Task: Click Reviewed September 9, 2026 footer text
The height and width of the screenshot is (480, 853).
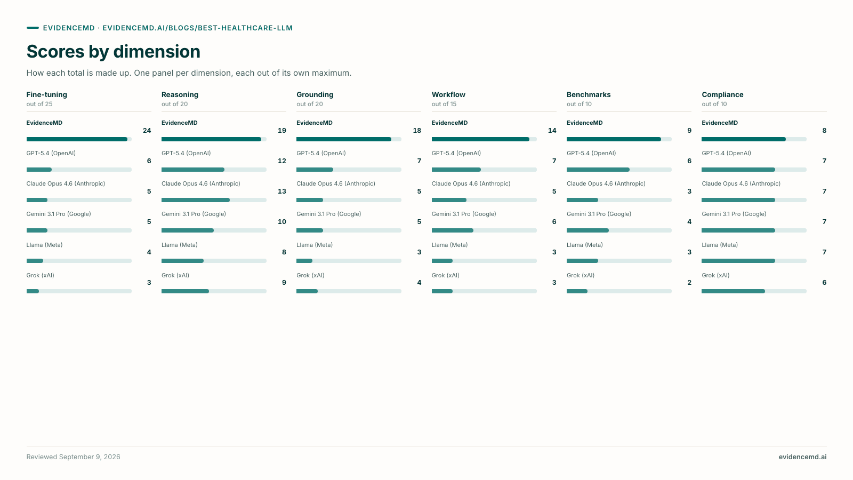Action: click(x=74, y=457)
